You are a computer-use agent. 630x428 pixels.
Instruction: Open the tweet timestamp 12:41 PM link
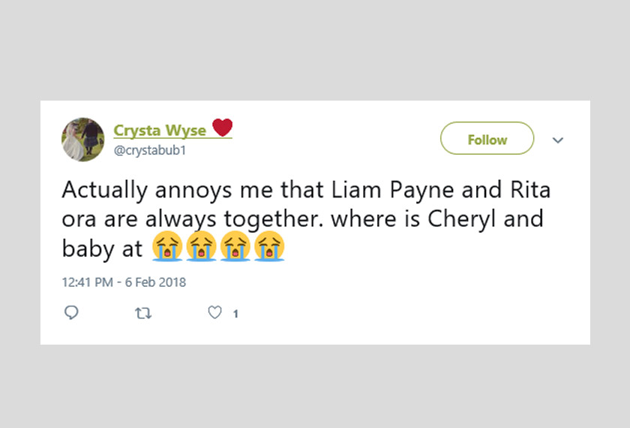(x=88, y=282)
